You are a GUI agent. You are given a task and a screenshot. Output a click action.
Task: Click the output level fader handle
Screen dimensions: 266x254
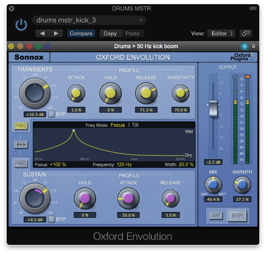coord(213,109)
